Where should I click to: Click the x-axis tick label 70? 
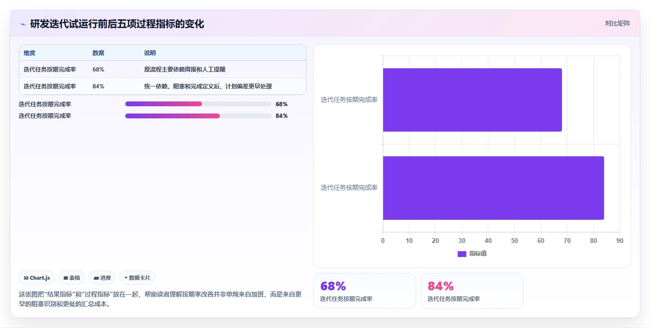(567, 241)
